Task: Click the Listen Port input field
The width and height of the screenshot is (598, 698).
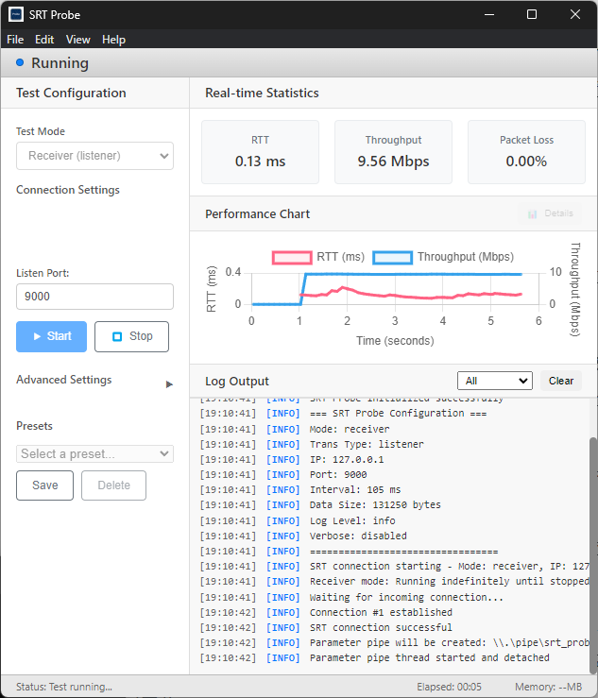Action: click(x=94, y=297)
